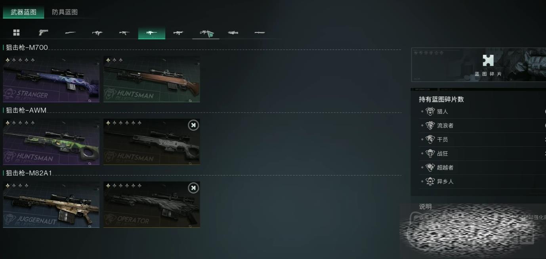Open the AK-style assault rifle category icon

click(124, 32)
